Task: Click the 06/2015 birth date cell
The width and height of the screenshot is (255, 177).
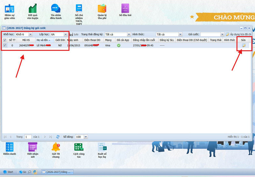Action: 74,46
